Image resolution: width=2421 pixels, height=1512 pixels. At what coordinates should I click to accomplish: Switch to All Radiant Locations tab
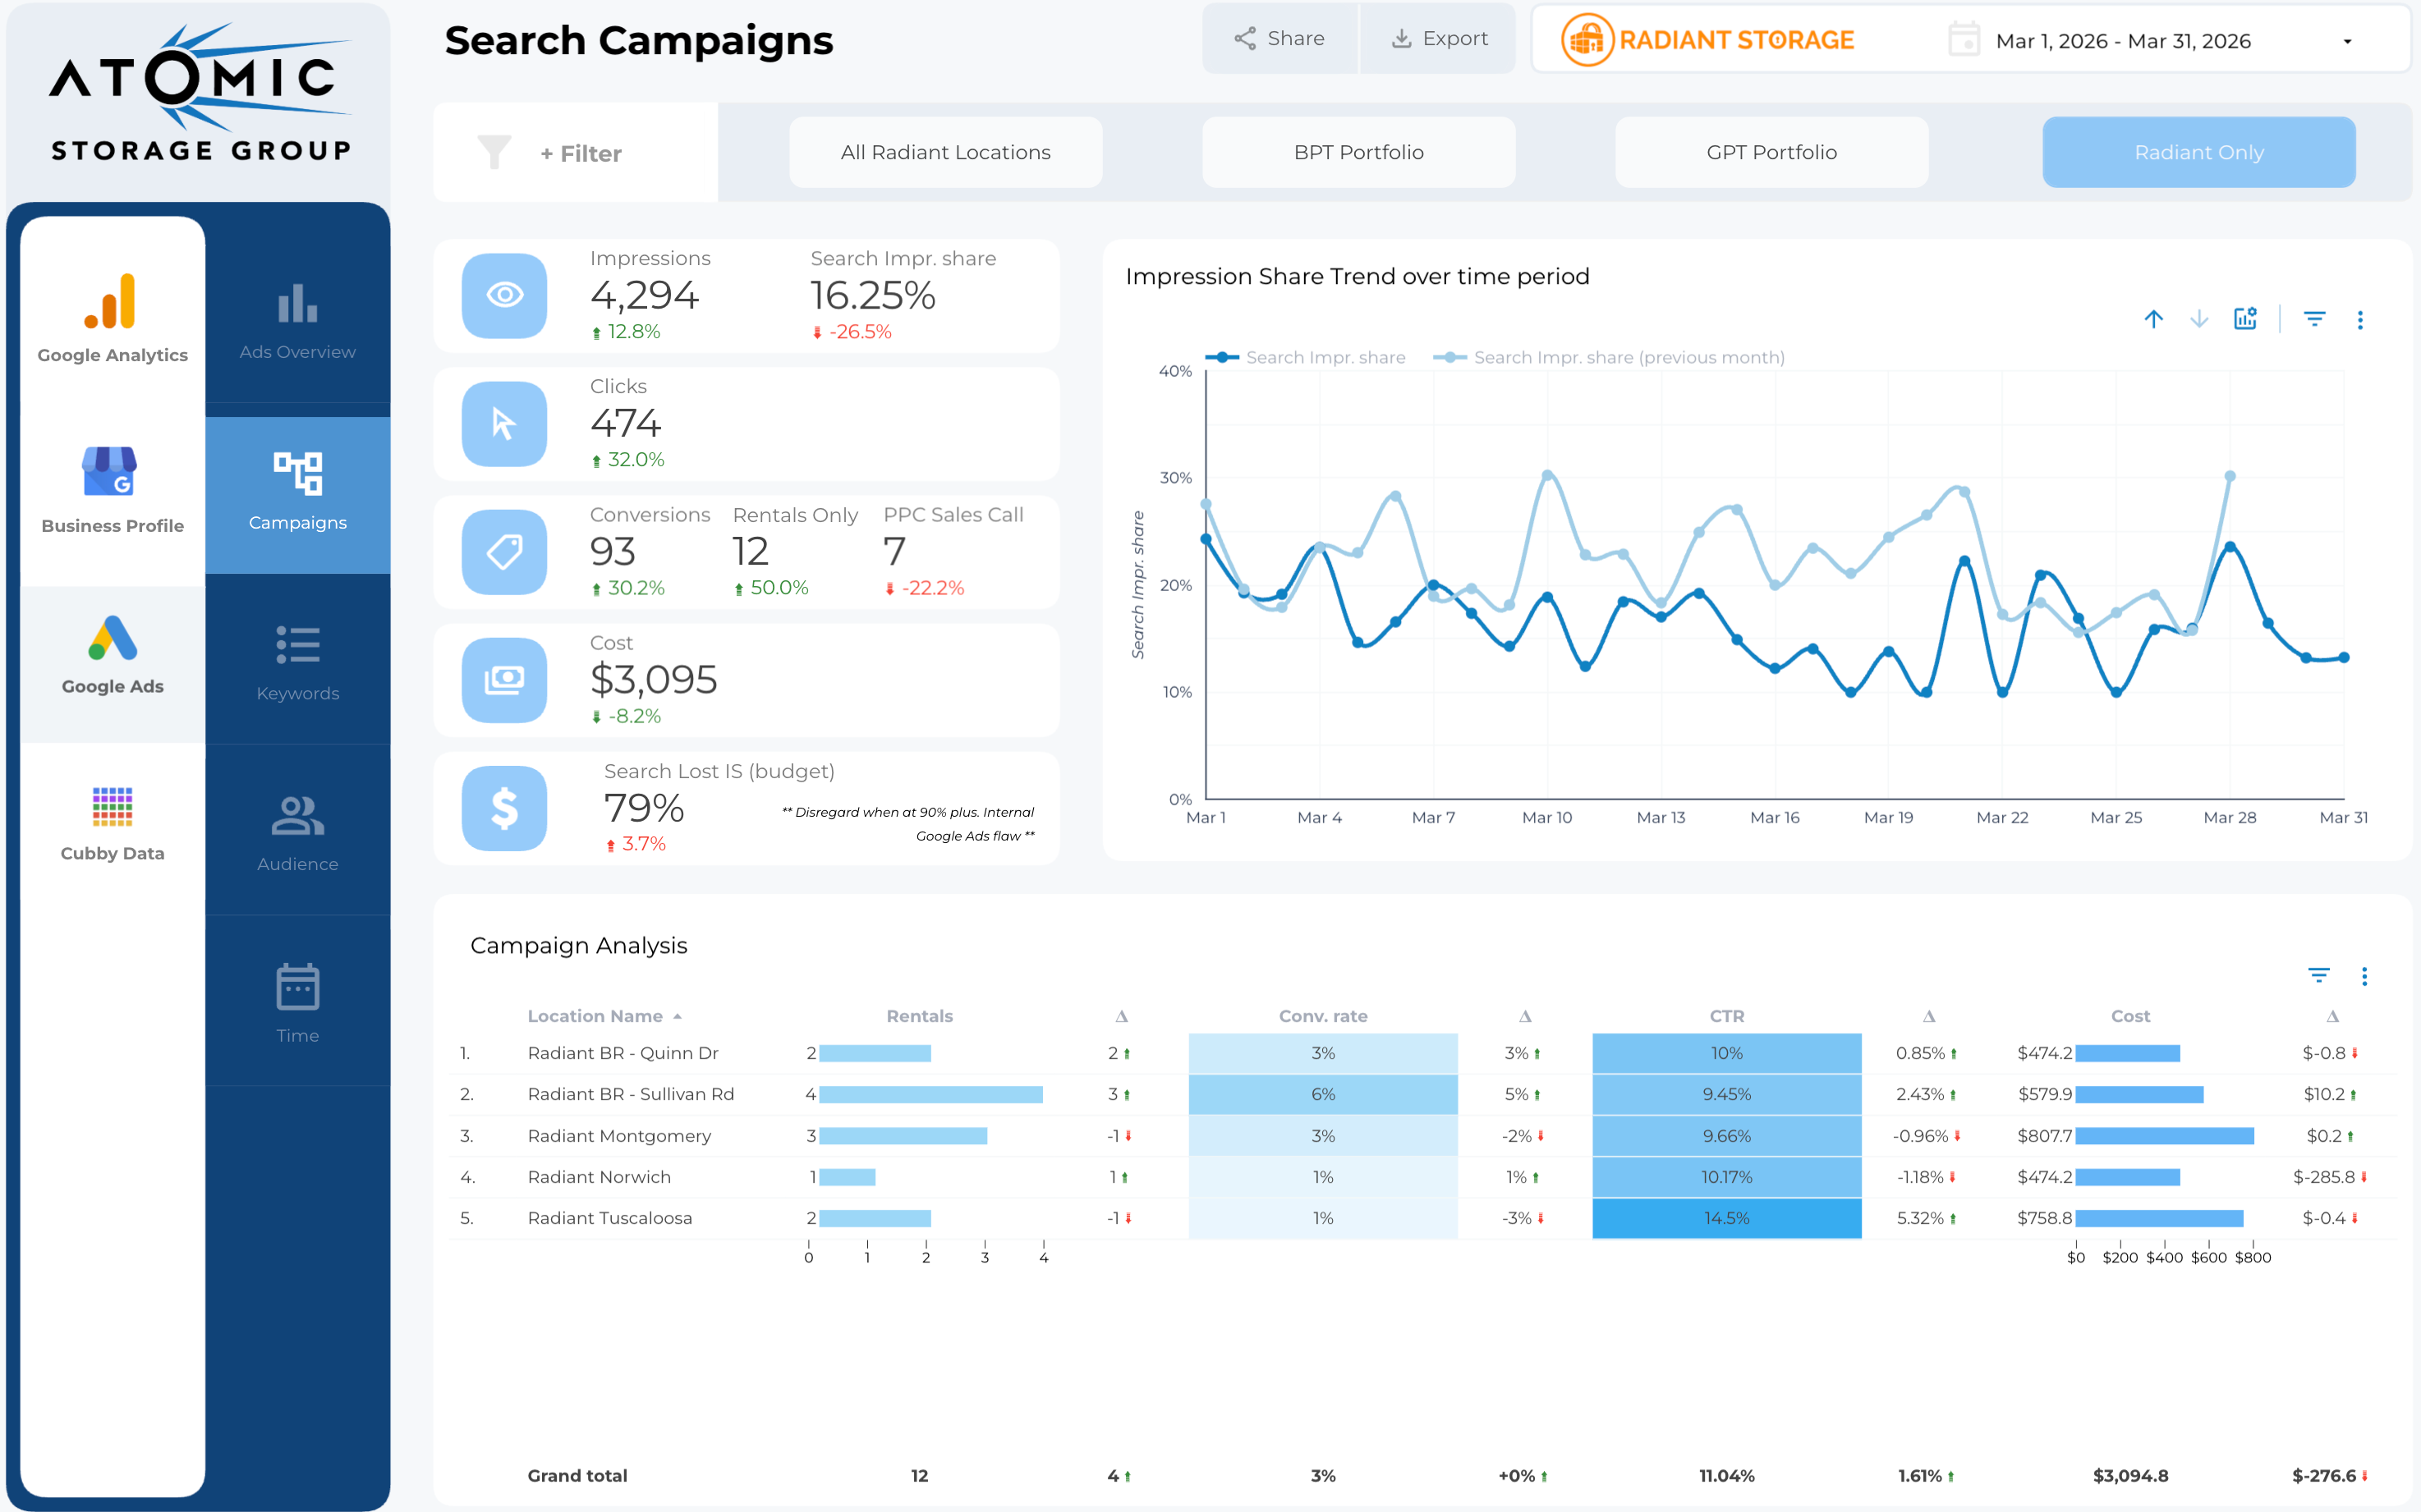(944, 153)
